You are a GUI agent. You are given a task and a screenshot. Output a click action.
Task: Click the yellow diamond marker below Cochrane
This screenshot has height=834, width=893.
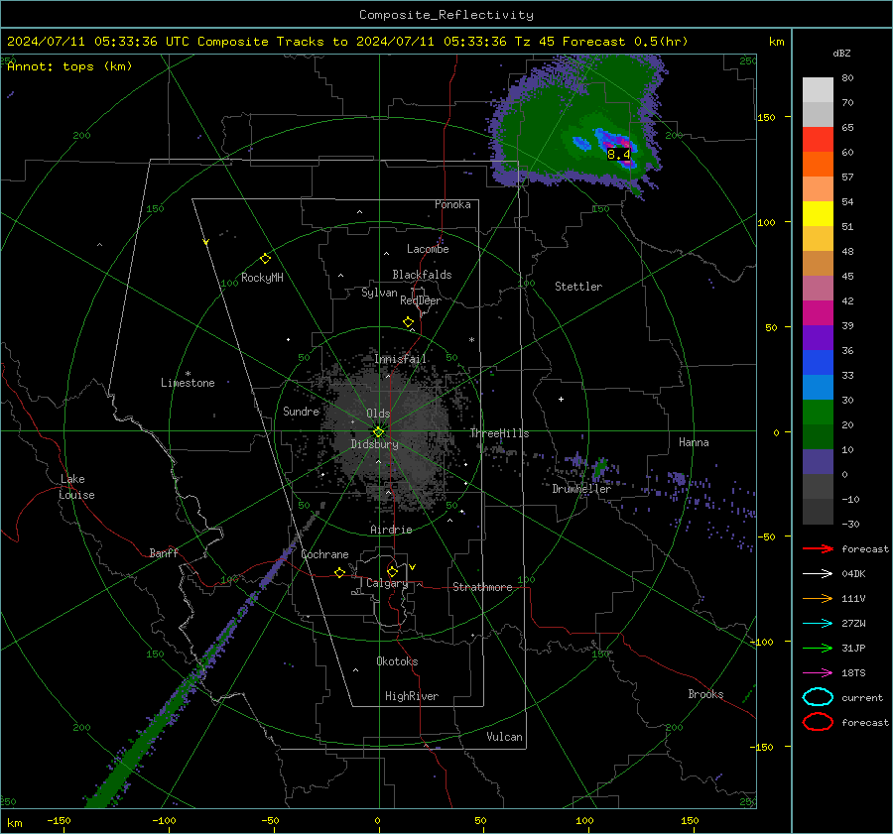click(340, 572)
